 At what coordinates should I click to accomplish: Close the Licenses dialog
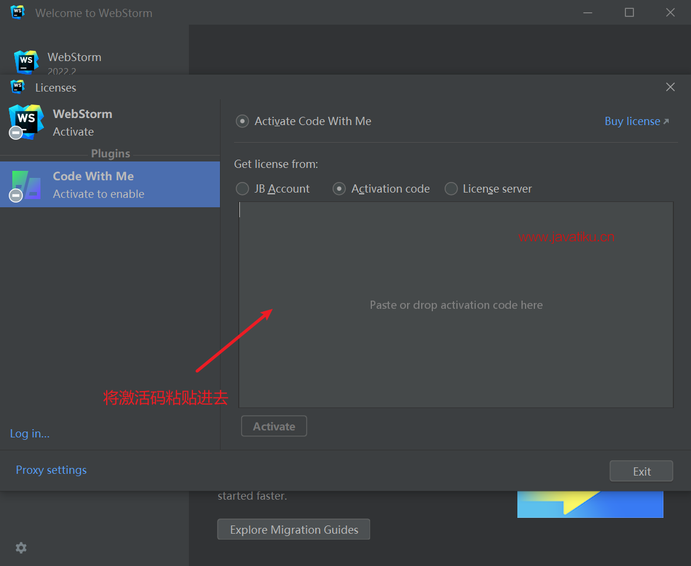(670, 87)
